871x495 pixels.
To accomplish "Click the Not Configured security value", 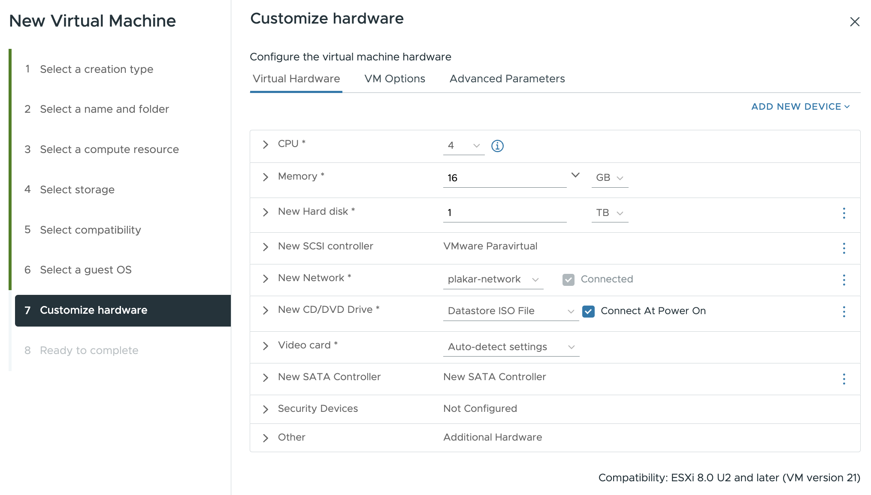I will 480,409.
